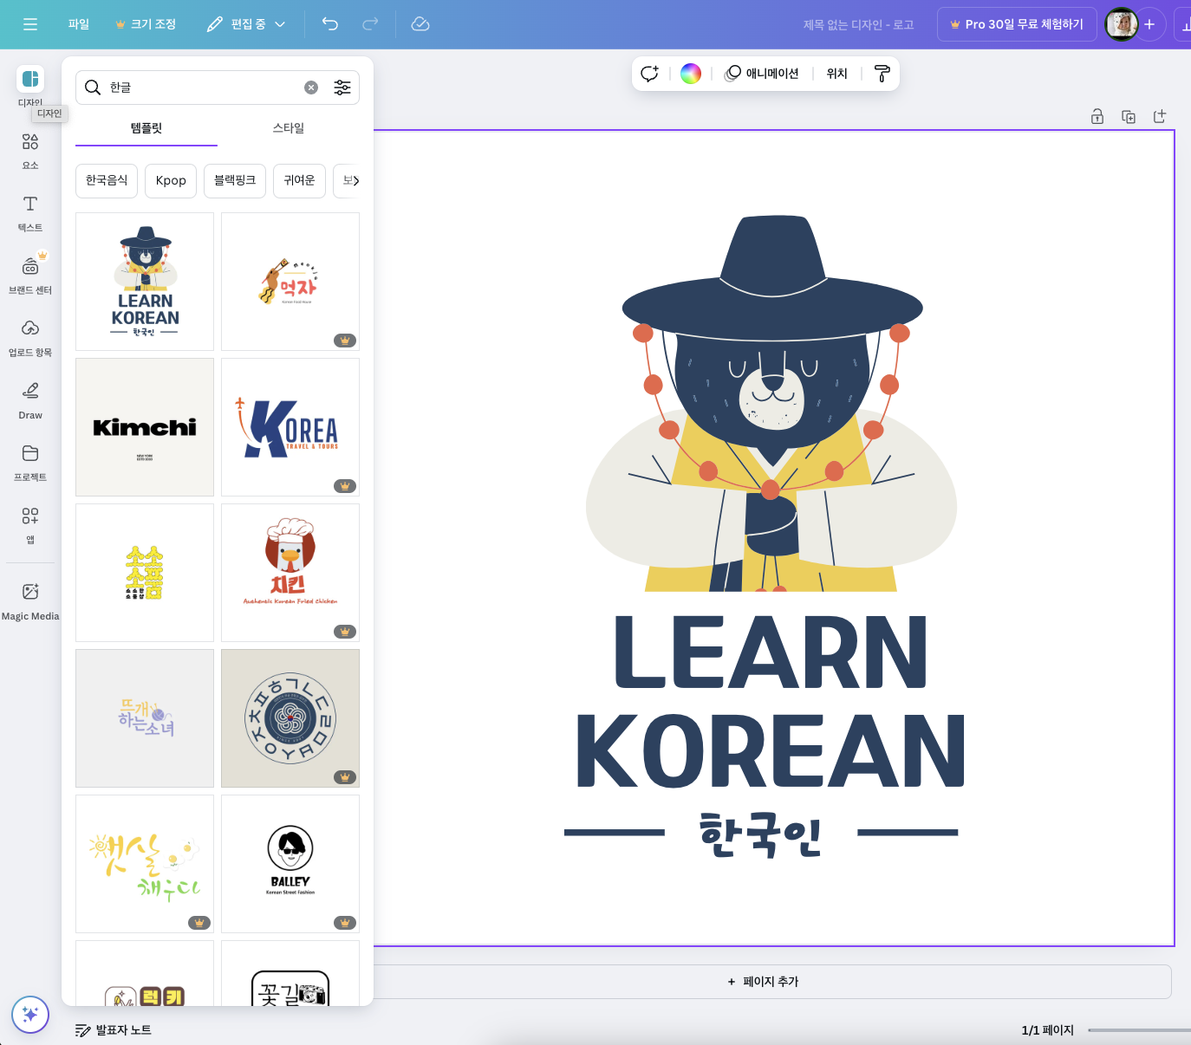The height and width of the screenshot is (1045, 1191).
Task: Lock the page with padlock icon
Action: click(x=1097, y=117)
